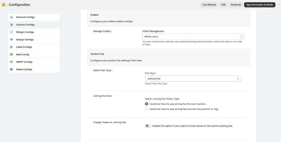Click the app avatar icon beside Configuration
Viewport: 281px width, 142px height.
coord(3,5)
